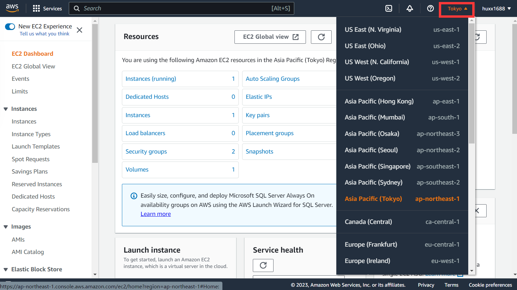517x290 pixels.
Task: Toggle New EC2 Experience switch
Action: point(10,27)
